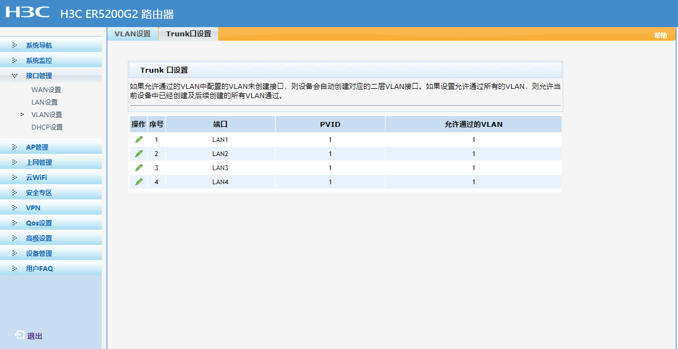678x349 pixels.
Task: Select the LAN4 port cell
Action: pos(220,182)
